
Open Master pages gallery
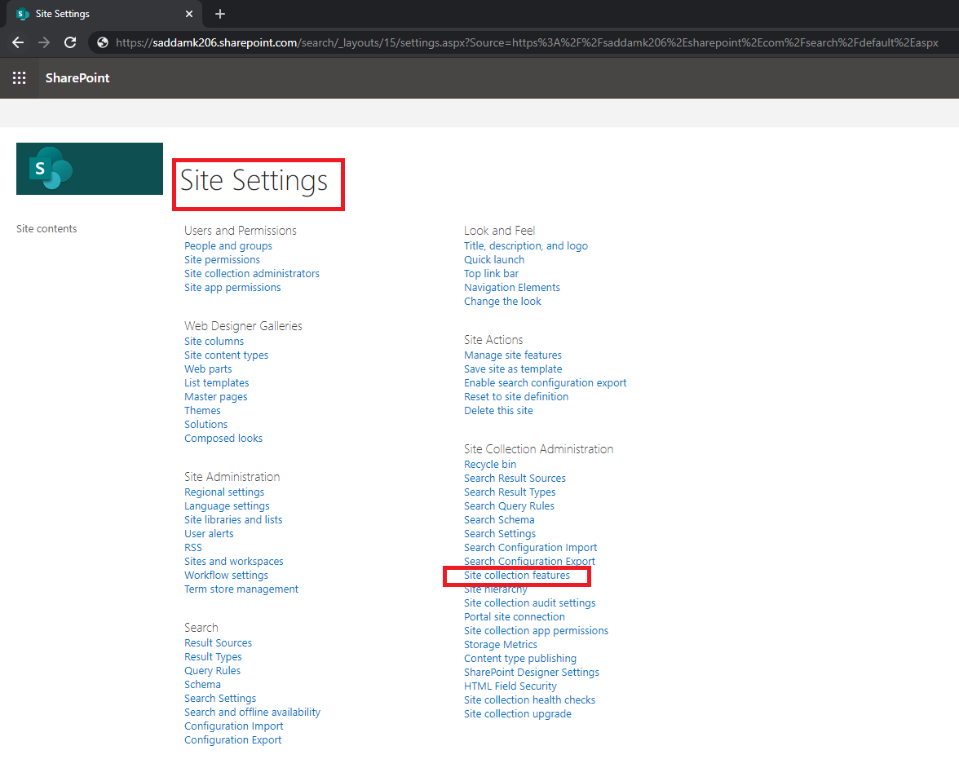[x=216, y=397]
